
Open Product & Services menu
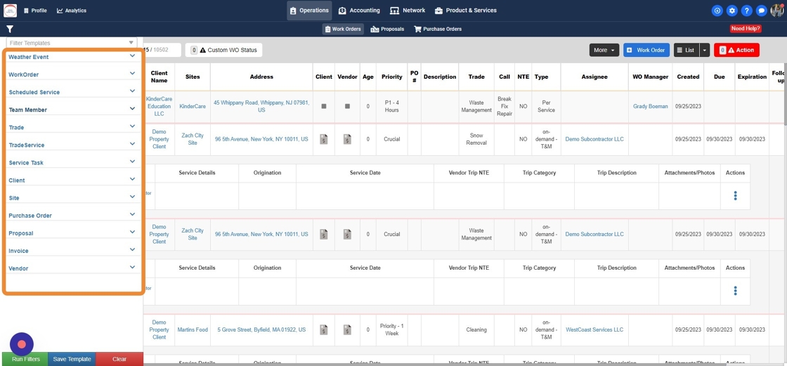[x=465, y=11]
